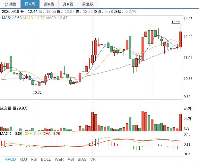This screenshot has height=163, width=199.
Task: Click the 10.32 low price label
Action: click(x=37, y=92)
